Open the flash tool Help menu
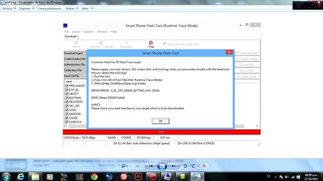The width and height of the screenshot is (323, 181). point(114,32)
